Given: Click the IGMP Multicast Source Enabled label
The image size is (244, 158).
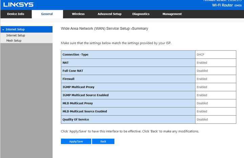Looking at the screenshot, I should tap(85, 95).
